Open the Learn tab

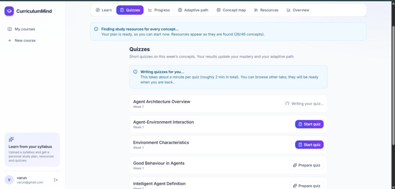click(x=103, y=10)
